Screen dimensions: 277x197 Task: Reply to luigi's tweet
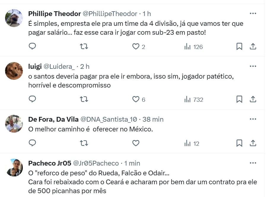coord(32,99)
